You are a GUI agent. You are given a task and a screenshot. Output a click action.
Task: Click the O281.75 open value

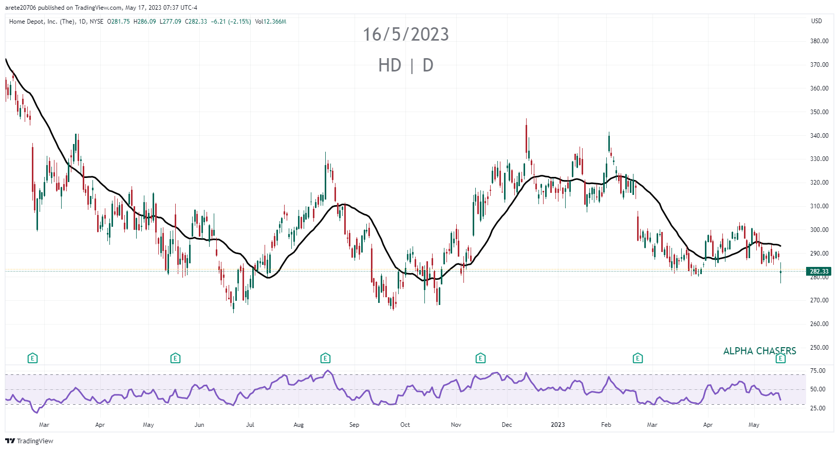118,22
